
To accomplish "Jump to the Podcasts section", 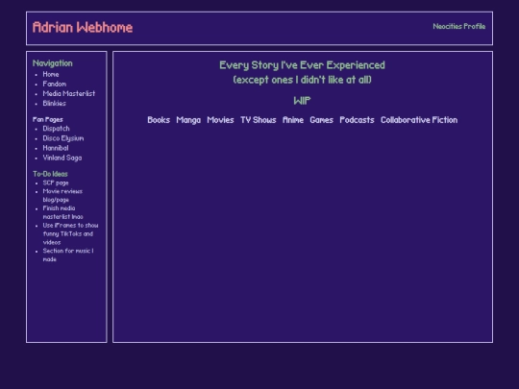I will tap(357, 120).
